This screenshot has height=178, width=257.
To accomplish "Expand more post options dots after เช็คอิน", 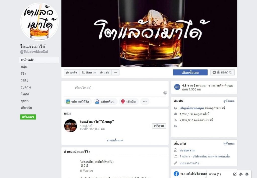I will point(145,102).
